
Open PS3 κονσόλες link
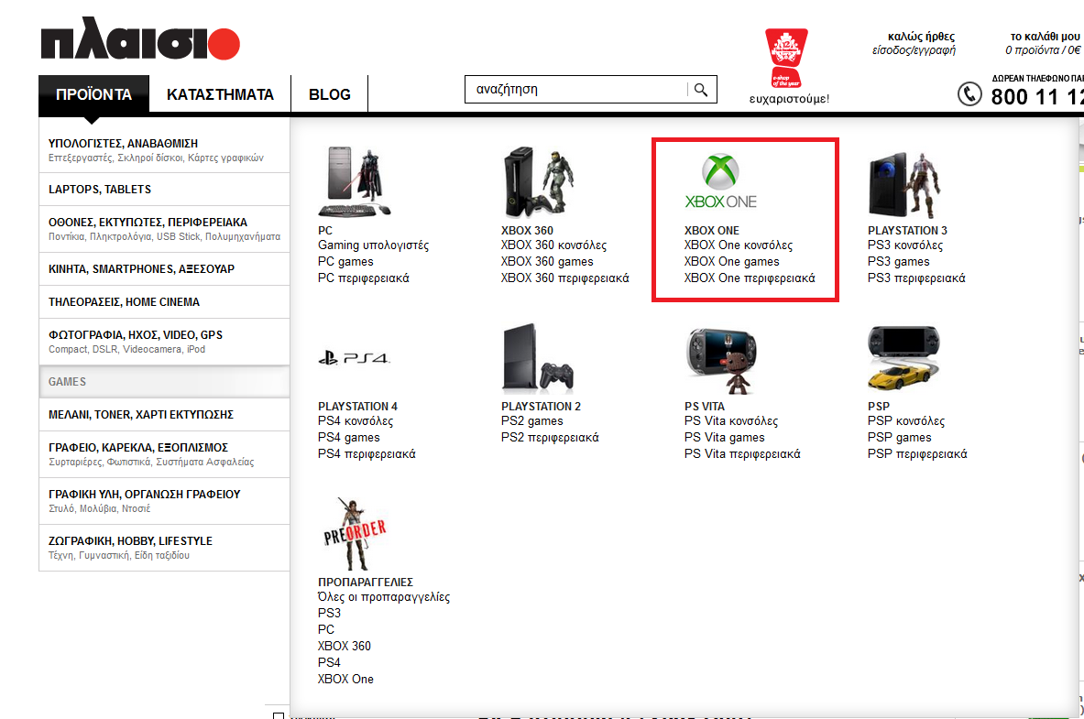(905, 245)
